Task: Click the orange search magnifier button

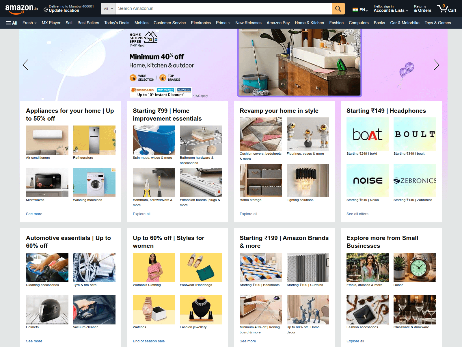Action: coord(338,9)
